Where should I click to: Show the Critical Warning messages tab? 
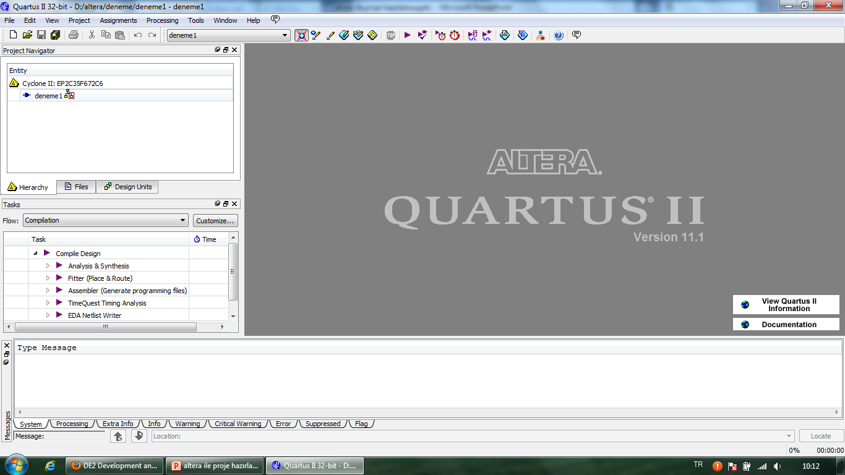click(x=238, y=424)
